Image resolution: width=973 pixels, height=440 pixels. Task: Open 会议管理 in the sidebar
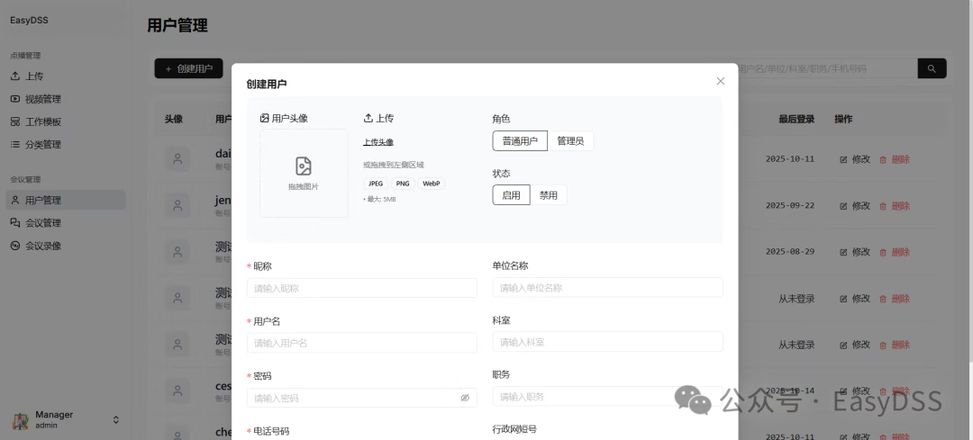point(67,223)
